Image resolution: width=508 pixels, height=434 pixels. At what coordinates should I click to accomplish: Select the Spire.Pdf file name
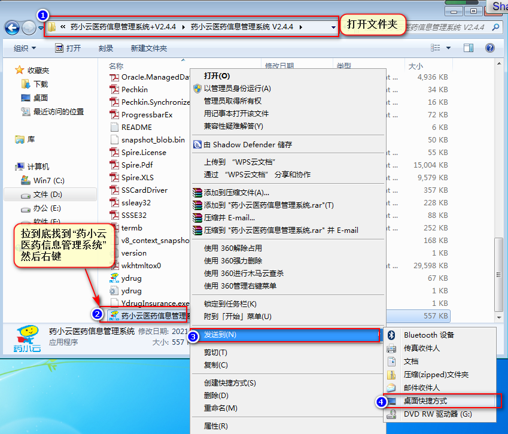[x=137, y=165]
